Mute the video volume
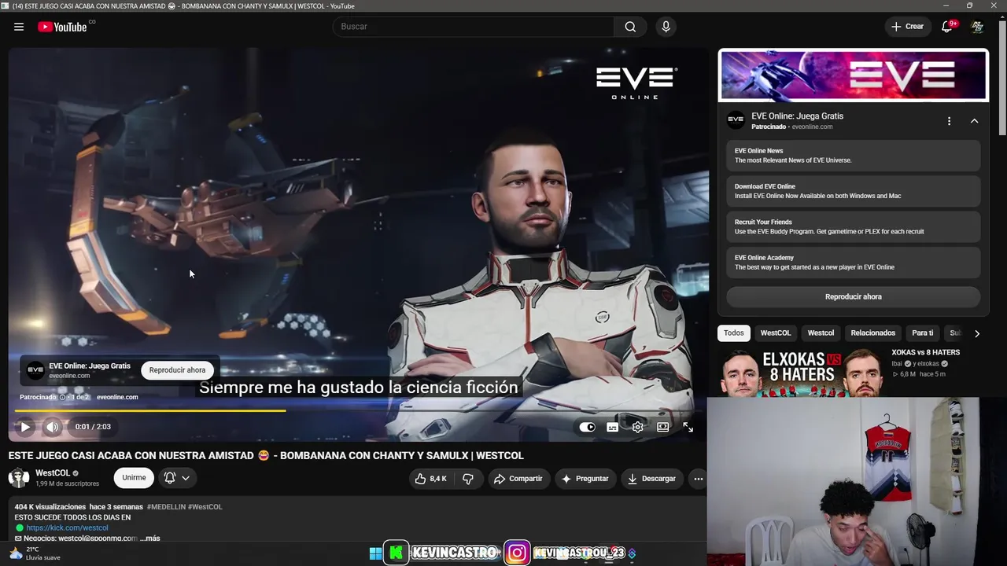Image resolution: width=1007 pixels, height=566 pixels. [x=52, y=427]
